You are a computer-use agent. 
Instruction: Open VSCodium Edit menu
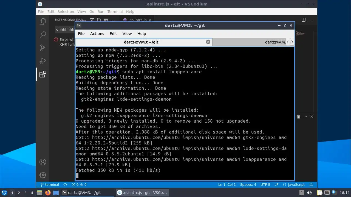click(x=51, y=11)
